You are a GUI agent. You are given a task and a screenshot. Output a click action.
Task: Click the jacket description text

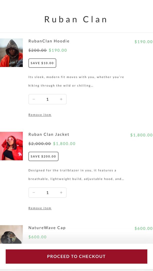click(x=76, y=174)
